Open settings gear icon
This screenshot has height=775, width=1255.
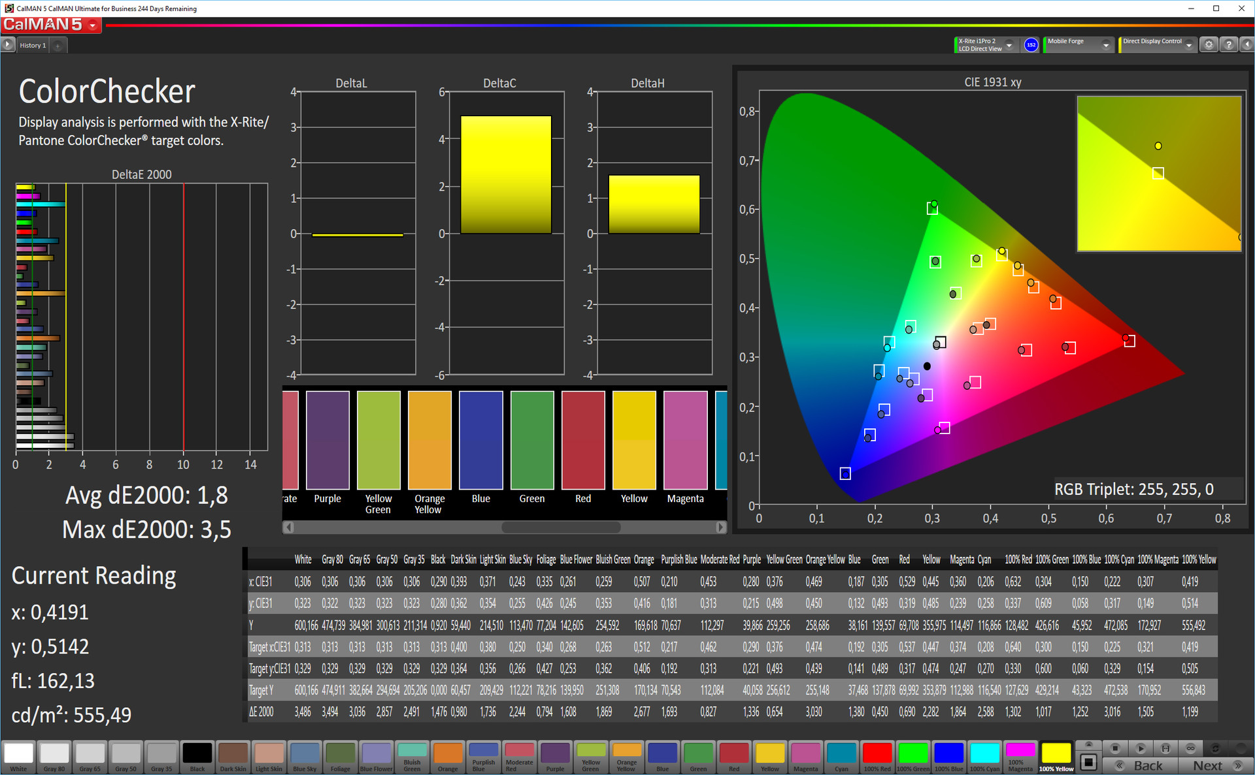[x=1209, y=45]
